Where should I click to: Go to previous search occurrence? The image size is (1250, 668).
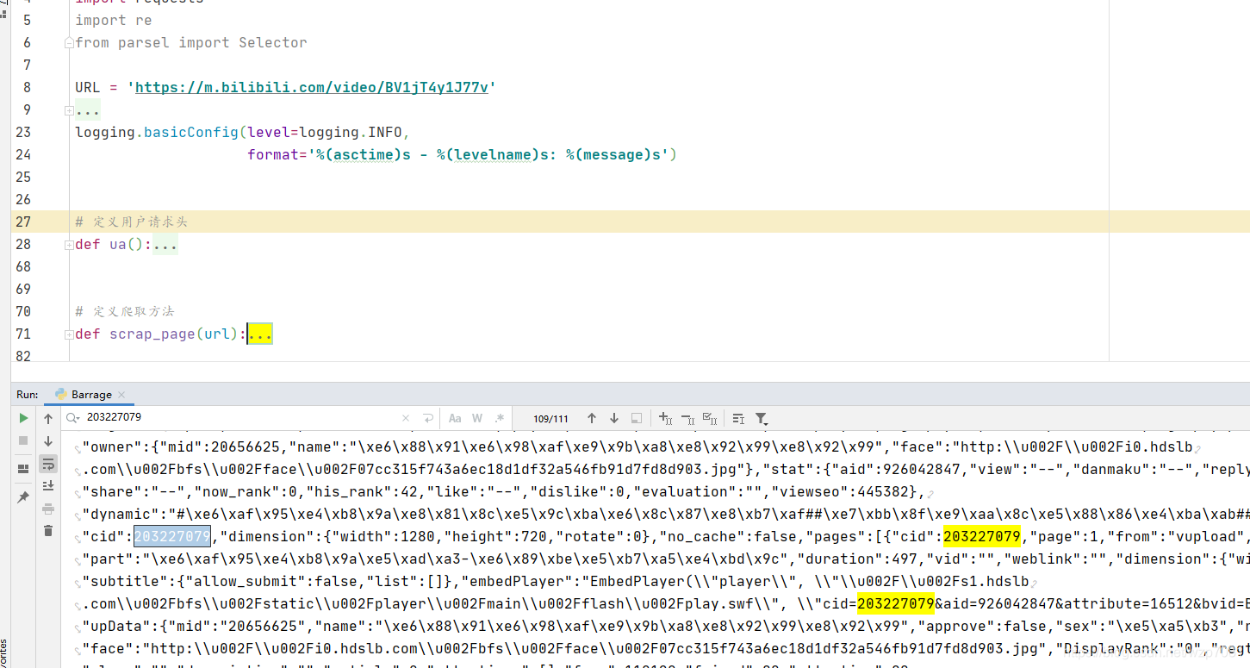(x=592, y=418)
